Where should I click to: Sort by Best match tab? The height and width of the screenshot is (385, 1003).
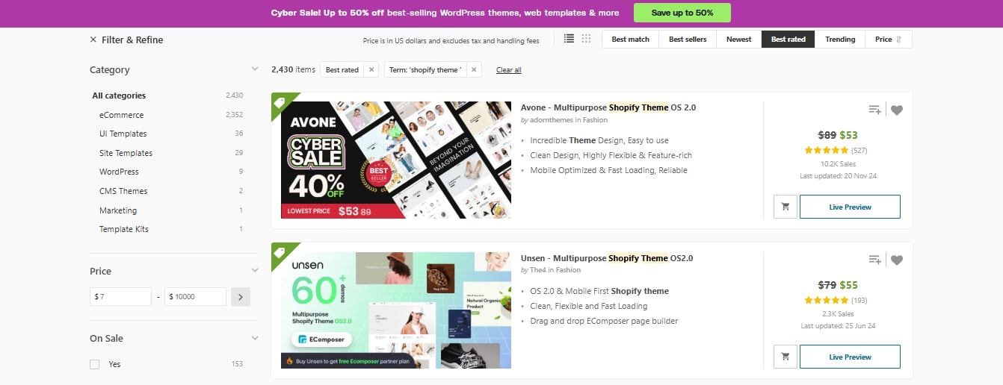[631, 39]
